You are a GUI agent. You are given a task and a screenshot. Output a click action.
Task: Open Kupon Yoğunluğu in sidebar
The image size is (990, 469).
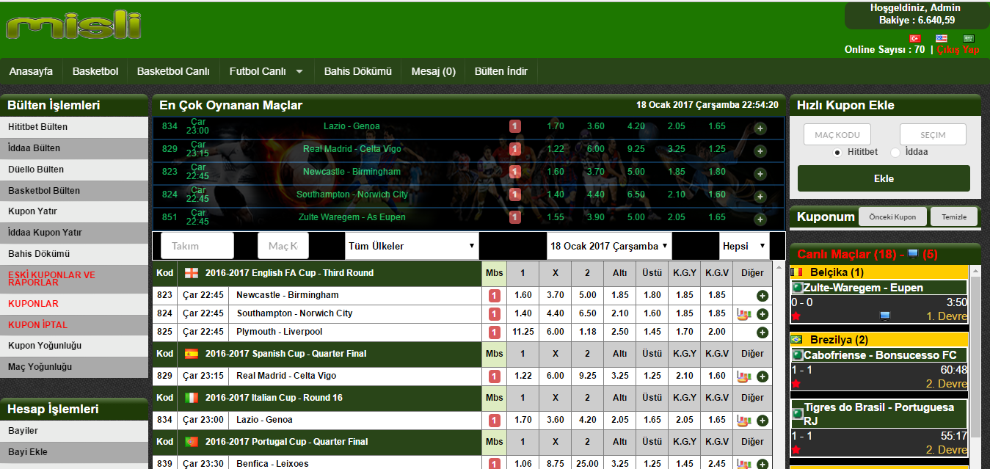click(74, 346)
